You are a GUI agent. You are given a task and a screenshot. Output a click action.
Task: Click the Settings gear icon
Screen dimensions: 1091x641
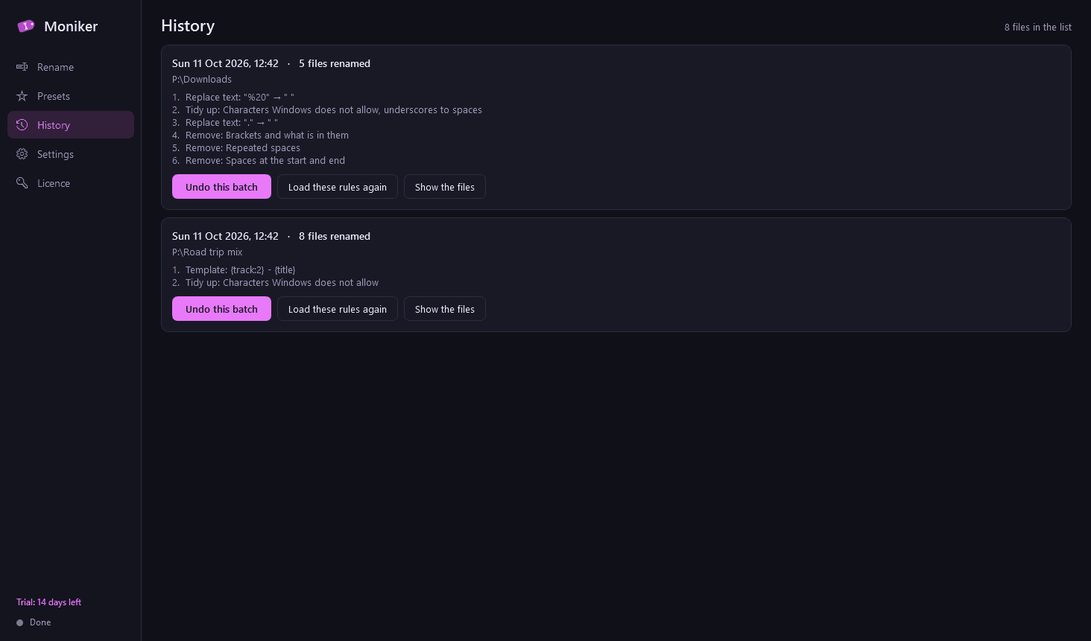[22, 154]
